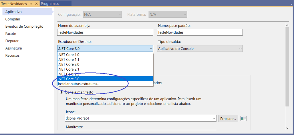The height and width of the screenshot is (135, 294).
Task: Click the scrollbar up arrow
Action: point(287,25)
